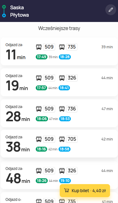Viewport: 118px width, 203px height.
Task: Buy ticket for 4,40 zł
Action: click(x=85, y=191)
